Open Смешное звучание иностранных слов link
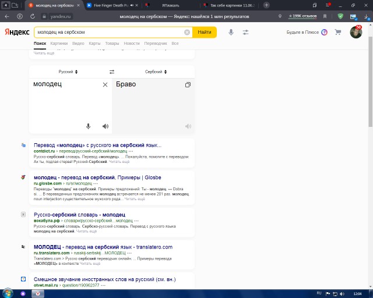This screenshot has height=298, width=373. [x=105, y=279]
